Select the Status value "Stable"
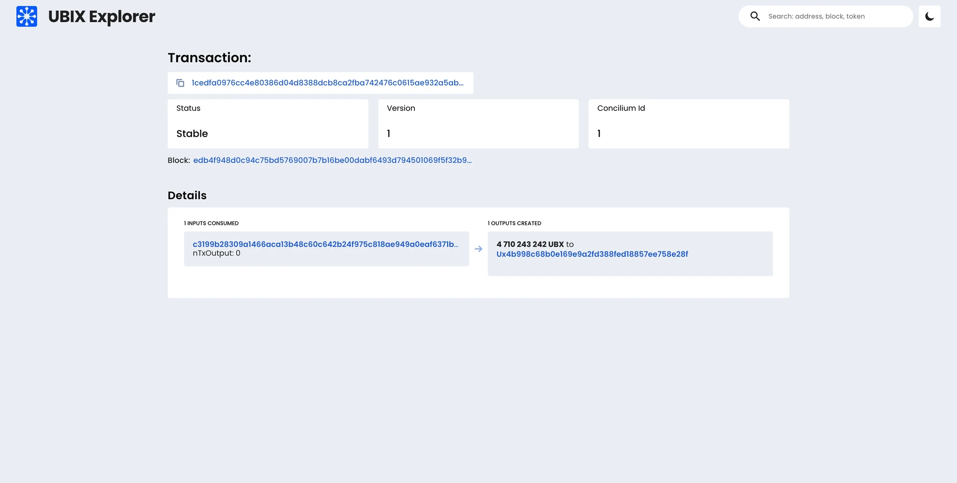Screen dimensions: 957x483 click(x=192, y=134)
